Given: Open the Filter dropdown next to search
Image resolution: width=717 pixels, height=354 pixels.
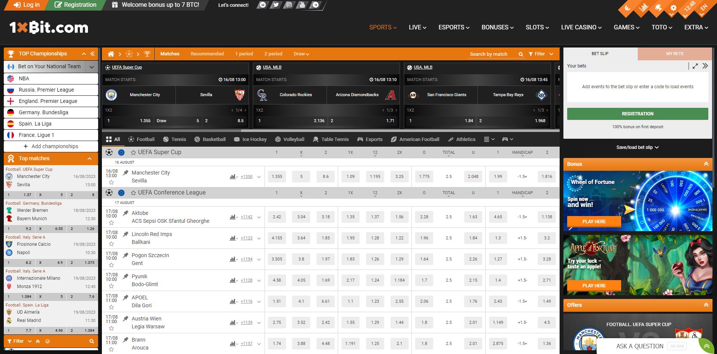Looking at the screenshot, I should 541,54.
